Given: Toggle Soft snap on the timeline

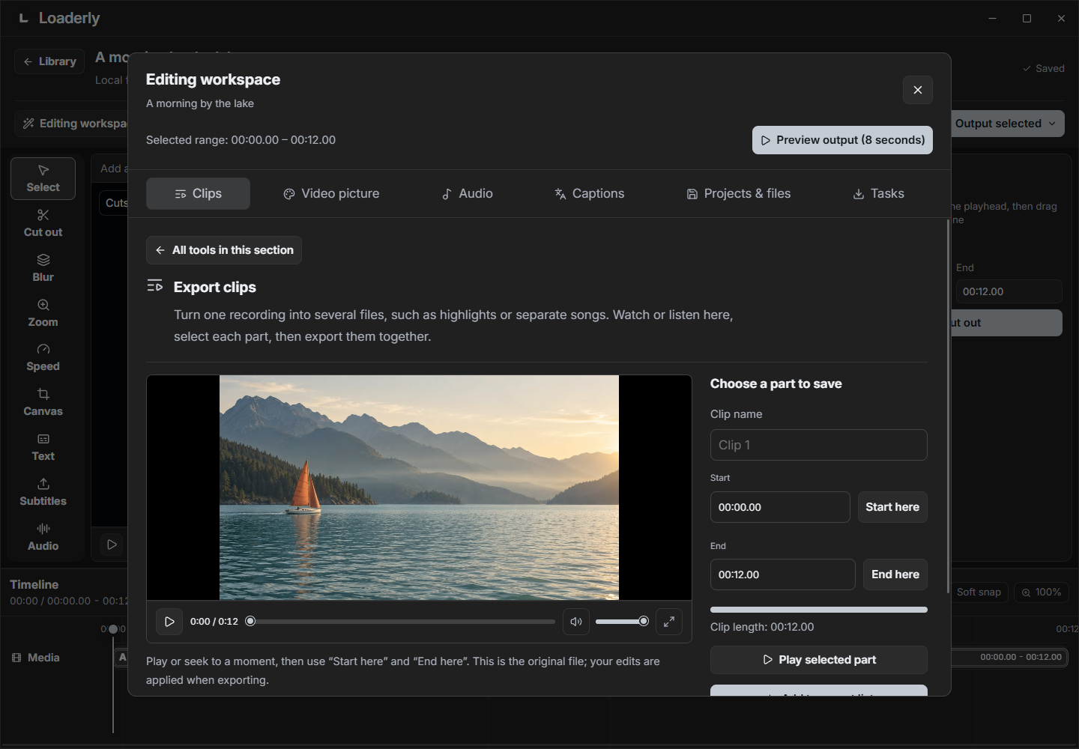Looking at the screenshot, I should tap(979, 592).
